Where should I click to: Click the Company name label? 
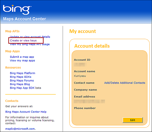pyautogui.click(x=85, y=90)
